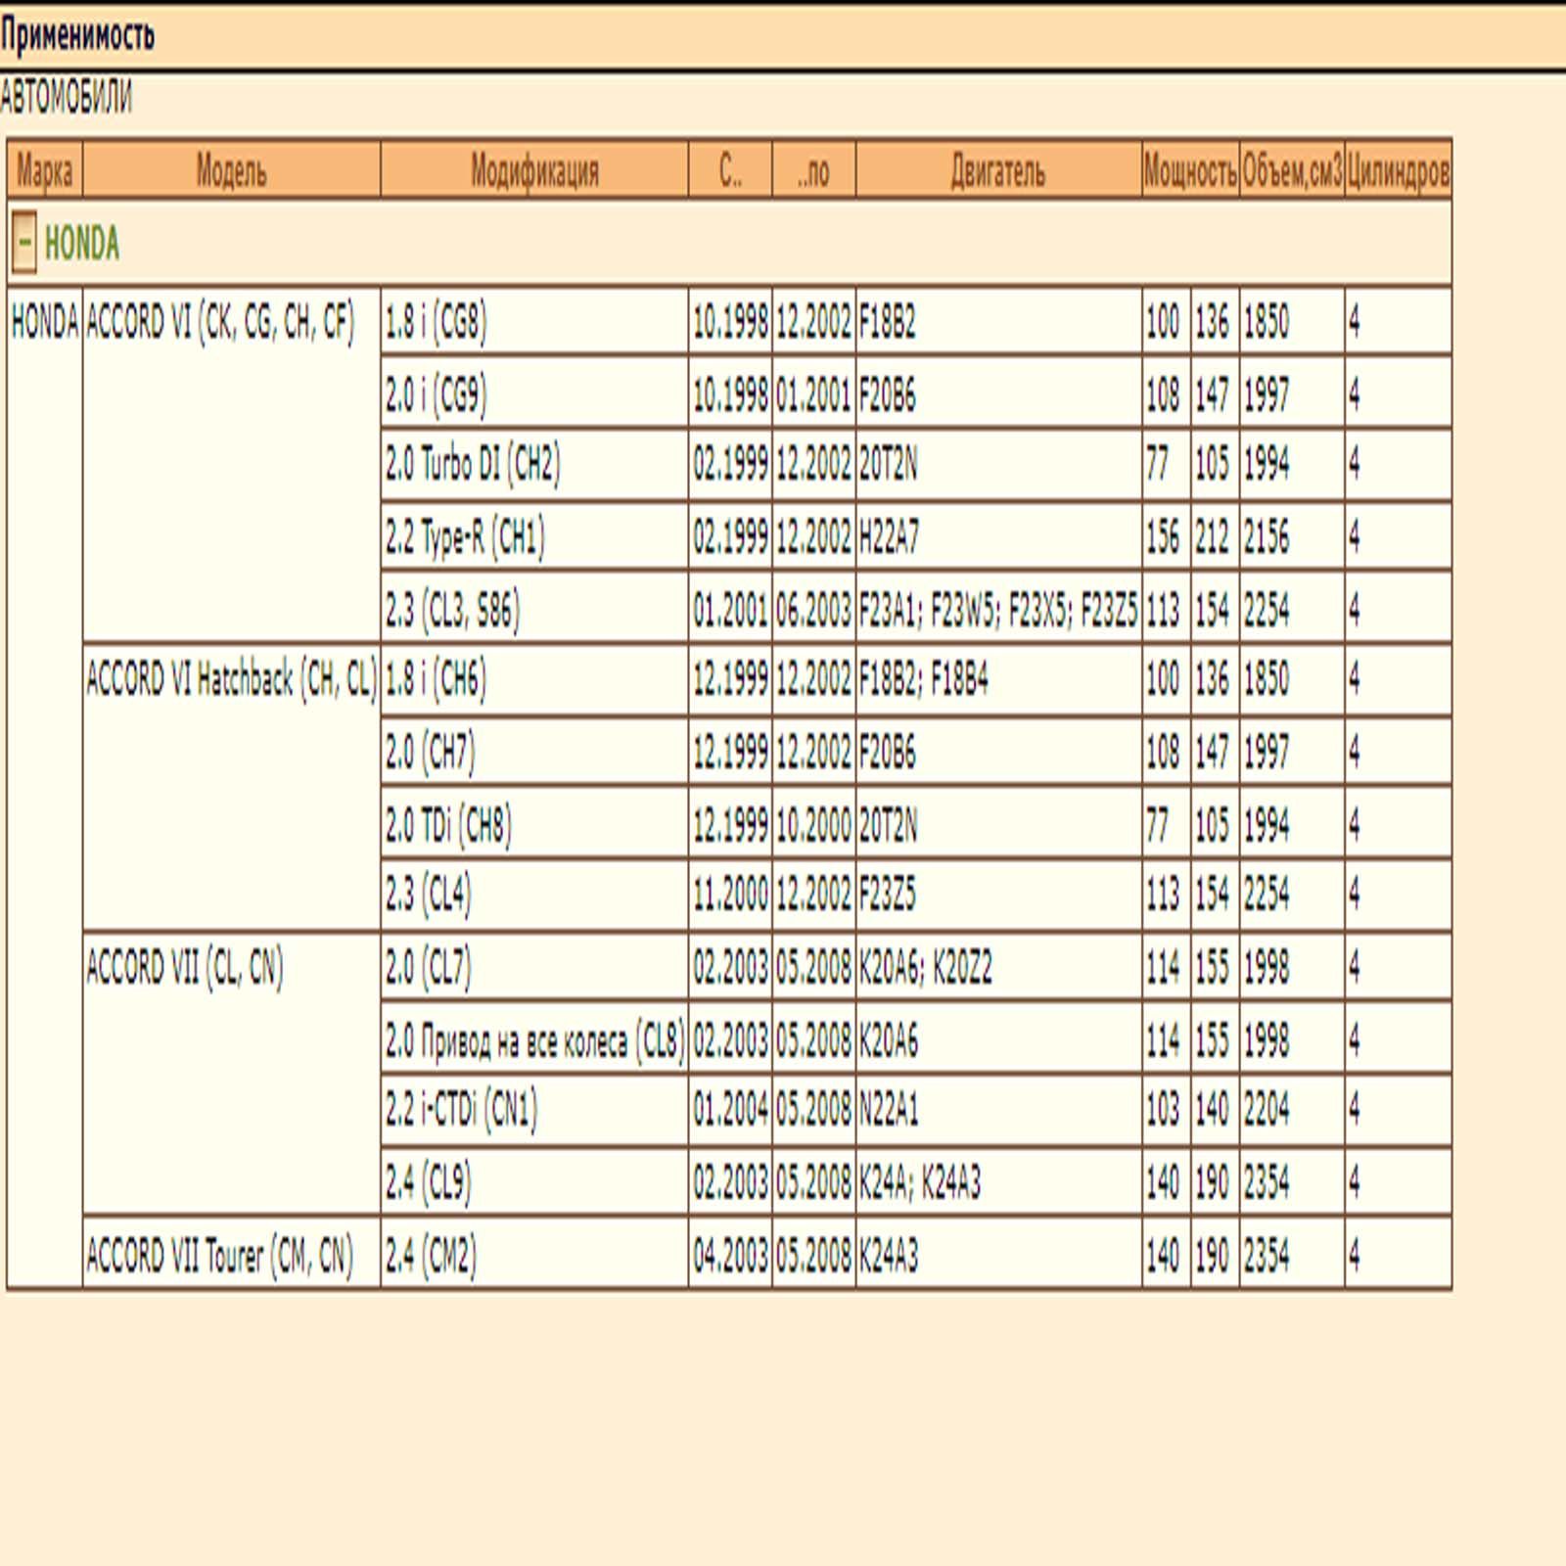Collapse the HONDA group with minus icon

[x=24, y=242]
